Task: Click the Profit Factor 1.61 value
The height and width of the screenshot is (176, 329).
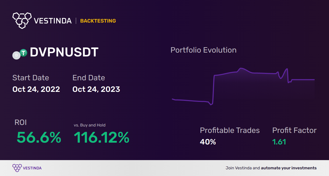Action: point(279,142)
